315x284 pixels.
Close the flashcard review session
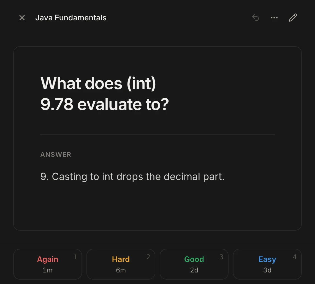(22, 18)
